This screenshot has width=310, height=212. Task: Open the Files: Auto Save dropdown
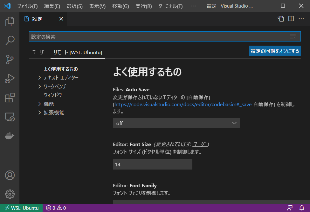(176, 123)
